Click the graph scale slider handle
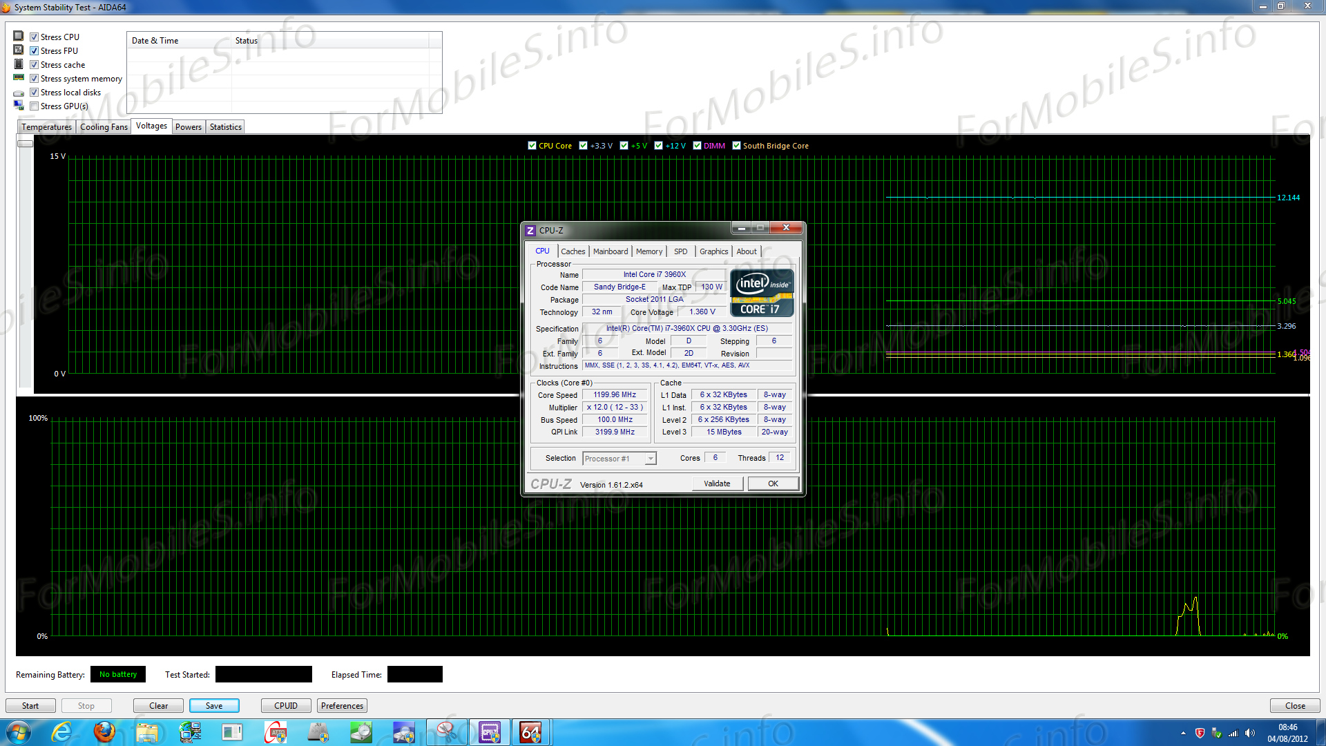Viewport: 1326px width, 746px height. 26,144
